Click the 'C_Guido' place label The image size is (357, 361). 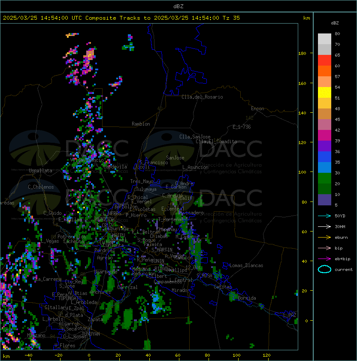pyautogui.click(x=52, y=213)
